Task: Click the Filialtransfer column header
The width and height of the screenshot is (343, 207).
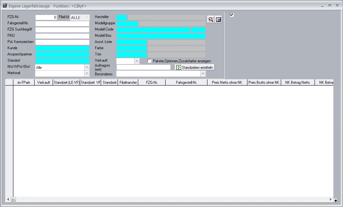Action: click(128, 82)
